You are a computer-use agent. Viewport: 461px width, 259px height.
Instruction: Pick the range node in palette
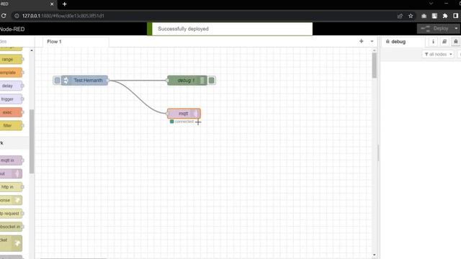[x=11, y=59]
